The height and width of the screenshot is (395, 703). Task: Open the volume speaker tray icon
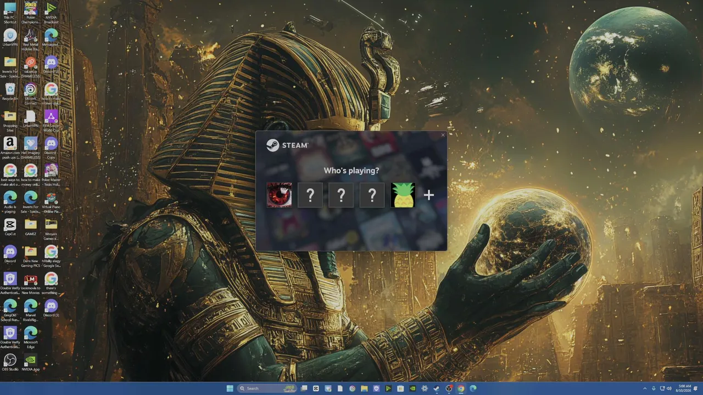click(x=669, y=388)
